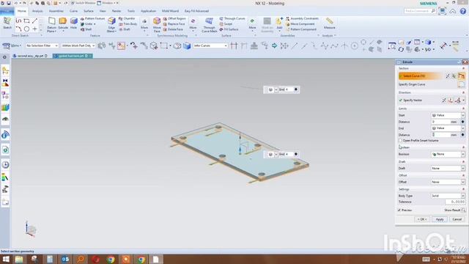Open the Mold Wizard ribbon tab
469x264 pixels.
(x=170, y=11)
